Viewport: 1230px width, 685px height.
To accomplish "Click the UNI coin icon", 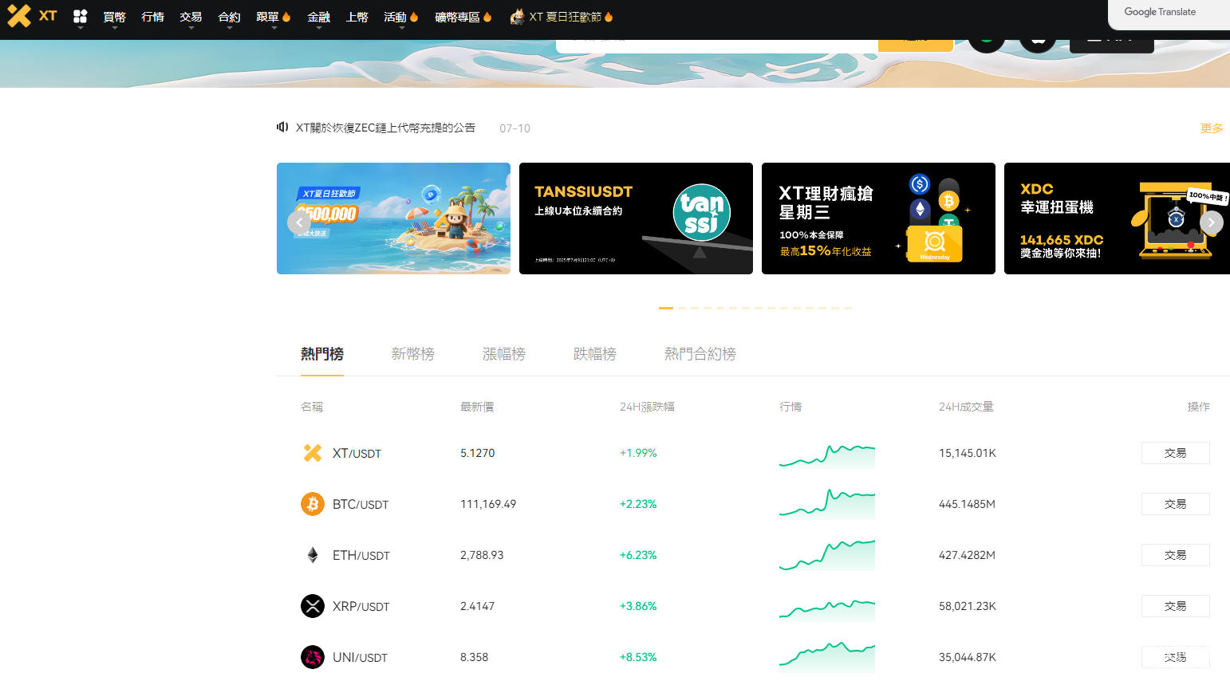I will (x=313, y=657).
